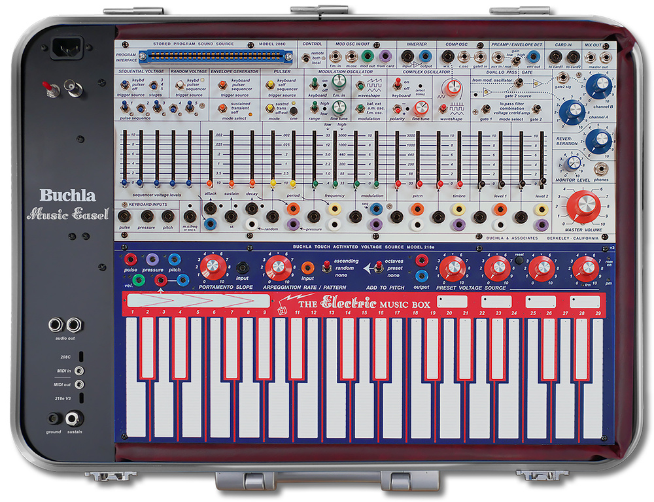Click the mod out green jack
Viewport: 654px width, 502px height.
tap(368, 56)
